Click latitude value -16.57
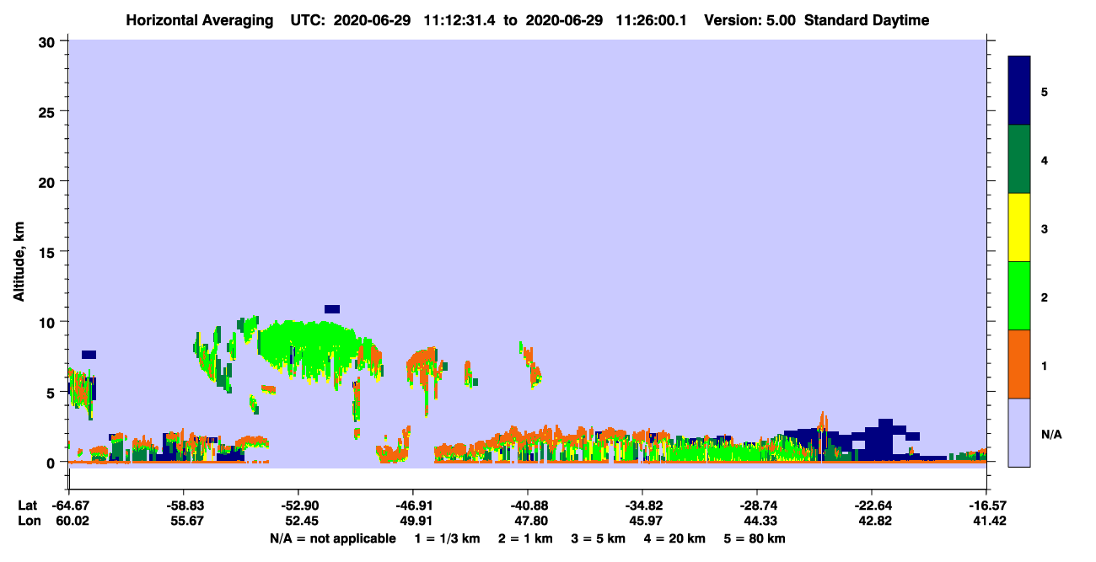The image size is (1096, 562). pyautogui.click(x=986, y=506)
